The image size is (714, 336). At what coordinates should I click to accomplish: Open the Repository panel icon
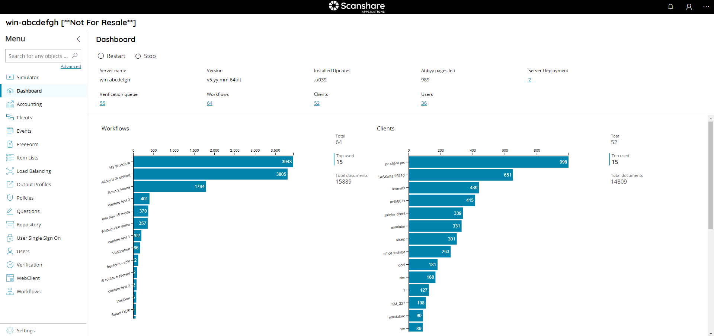(x=10, y=224)
